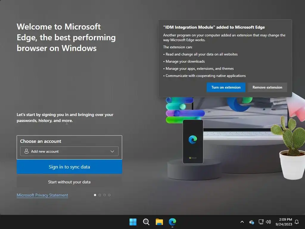This screenshot has height=229, width=305.
Task: Open taskbar Search
Action: 146,222
